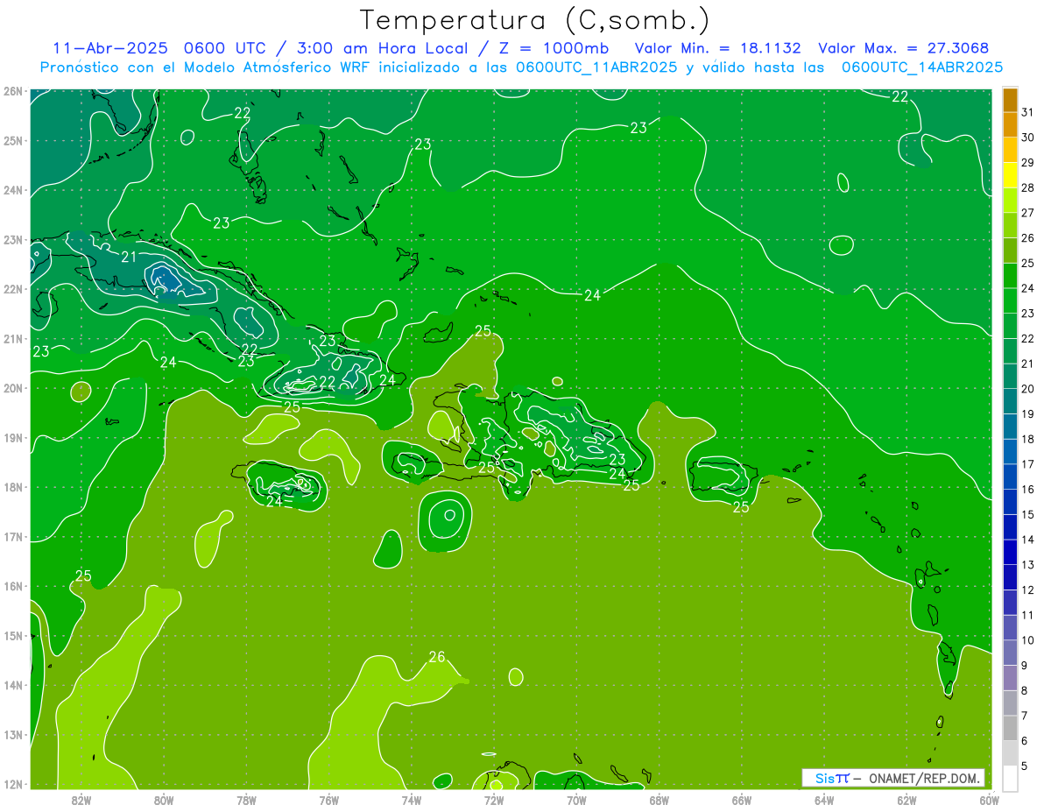Click color scale label "15"
The image size is (1051, 812).
click(x=1027, y=514)
